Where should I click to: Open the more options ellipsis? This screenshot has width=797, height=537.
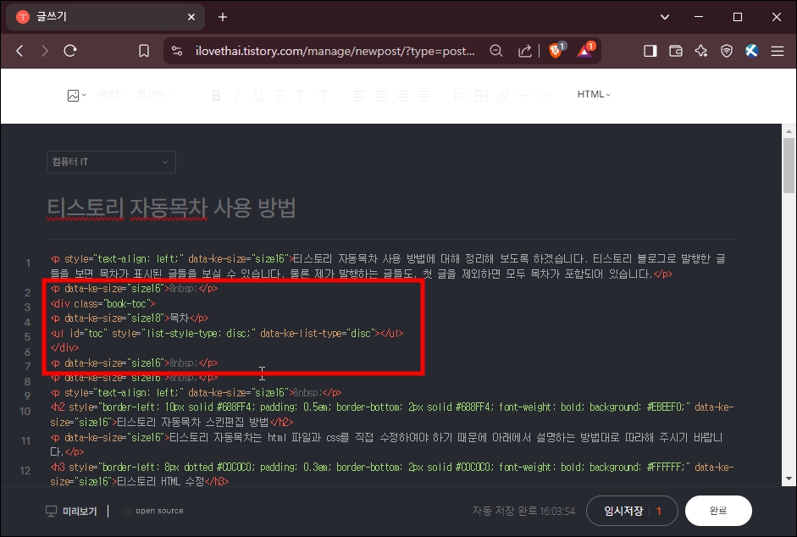[545, 96]
